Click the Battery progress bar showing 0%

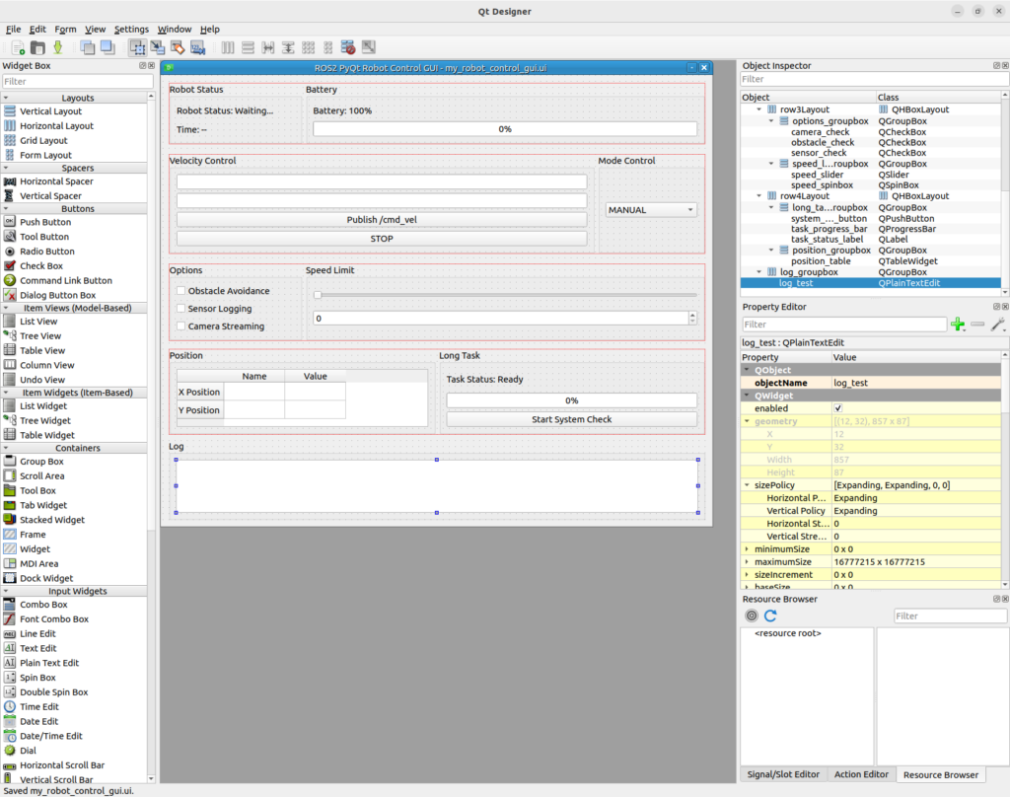[505, 129]
